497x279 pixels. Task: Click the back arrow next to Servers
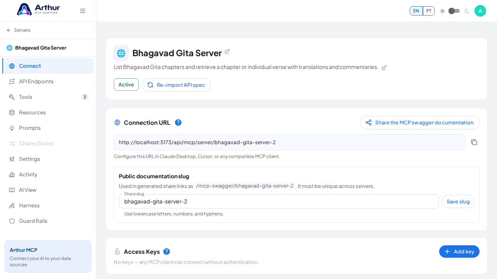click(x=9, y=30)
